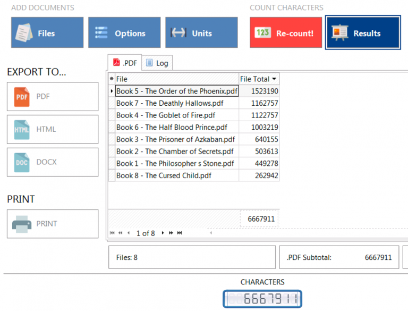Click the DOC file icon
This screenshot has height=311, width=408.
22,163
